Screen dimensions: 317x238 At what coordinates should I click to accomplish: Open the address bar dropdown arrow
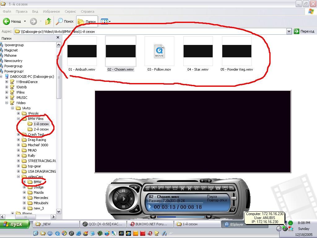point(289,31)
